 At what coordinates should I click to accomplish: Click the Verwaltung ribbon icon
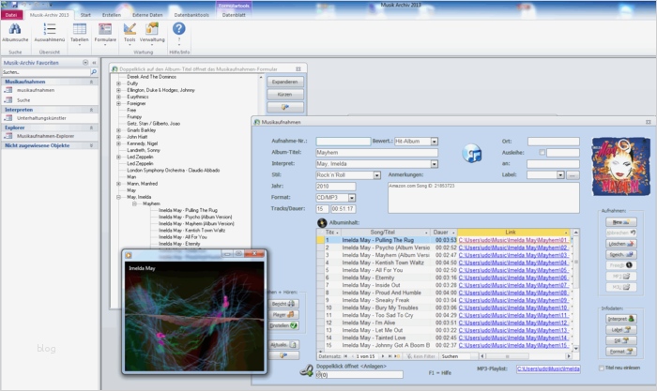coord(152,30)
